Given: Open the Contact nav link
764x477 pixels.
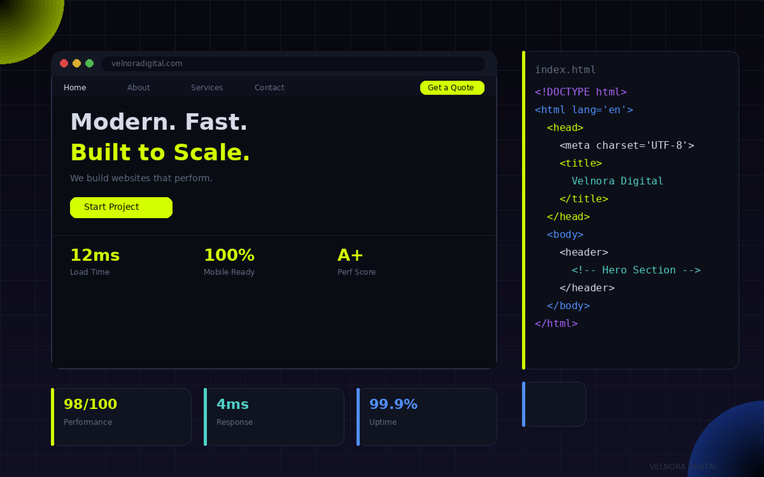Looking at the screenshot, I should (x=269, y=88).
